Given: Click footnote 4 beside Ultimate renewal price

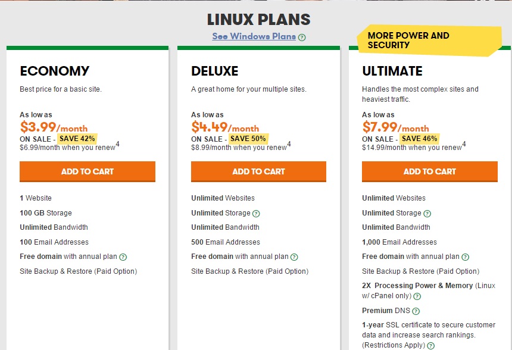Looking at the screenshot, I should click(x=464, y=144).
